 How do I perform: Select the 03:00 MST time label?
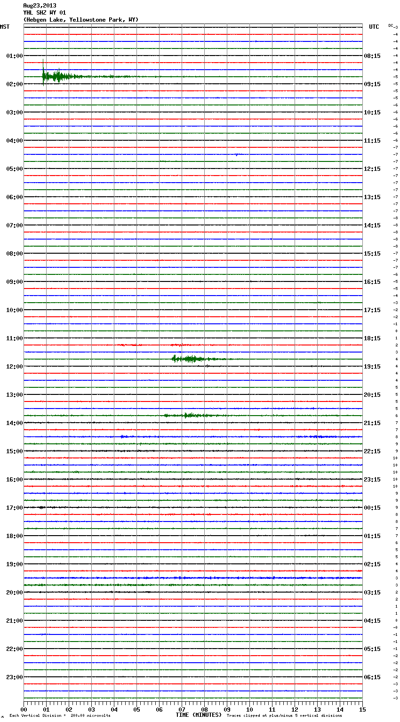(14, 112)
